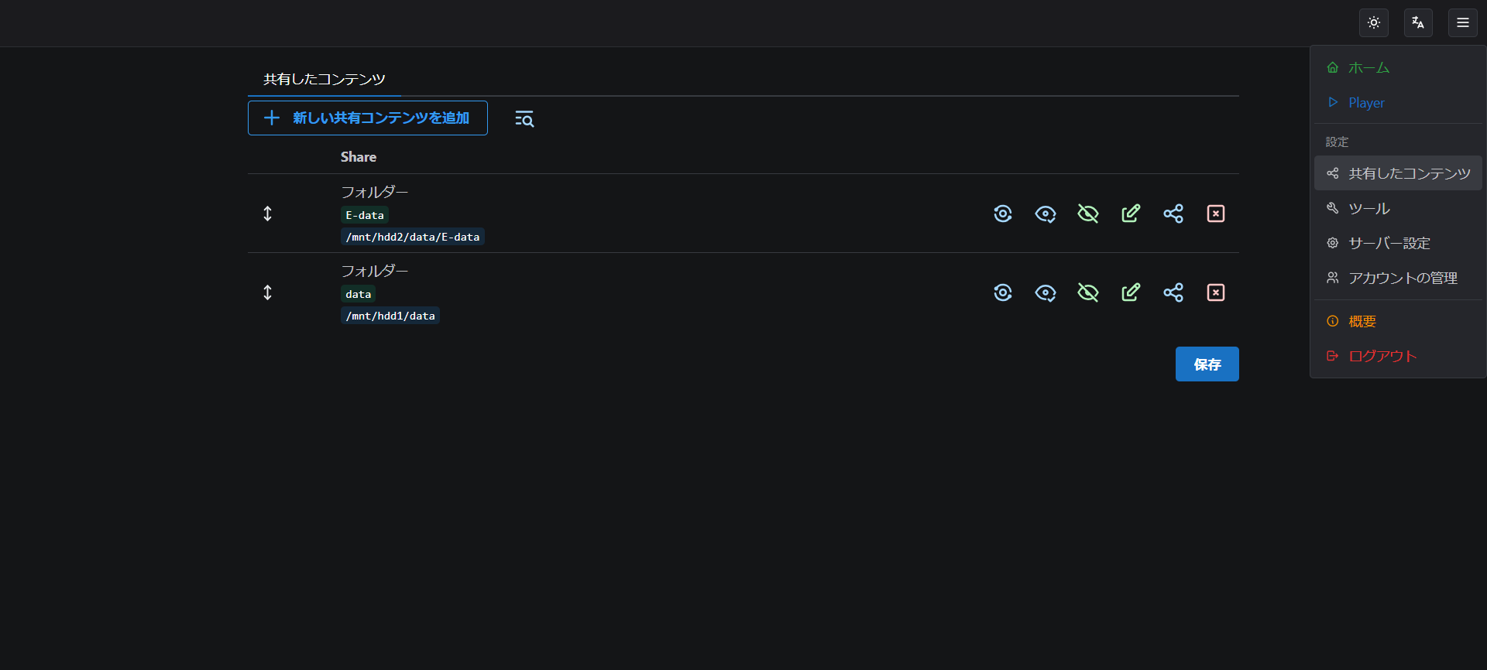Click the crossed-out eye for data folder
The image size is (1487, 670).
pyautogui.click(x=1087, y=292)
